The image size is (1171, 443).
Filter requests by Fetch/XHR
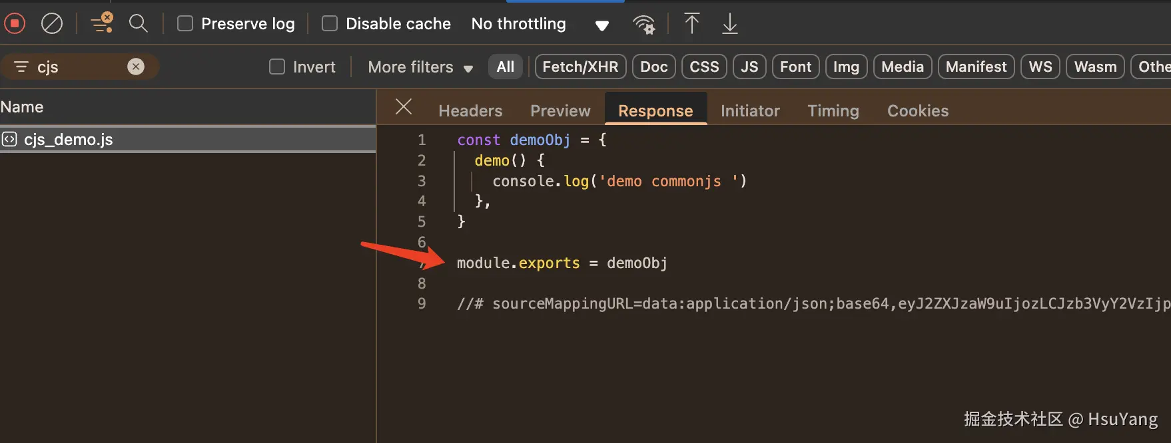click(x=580, y=67)
